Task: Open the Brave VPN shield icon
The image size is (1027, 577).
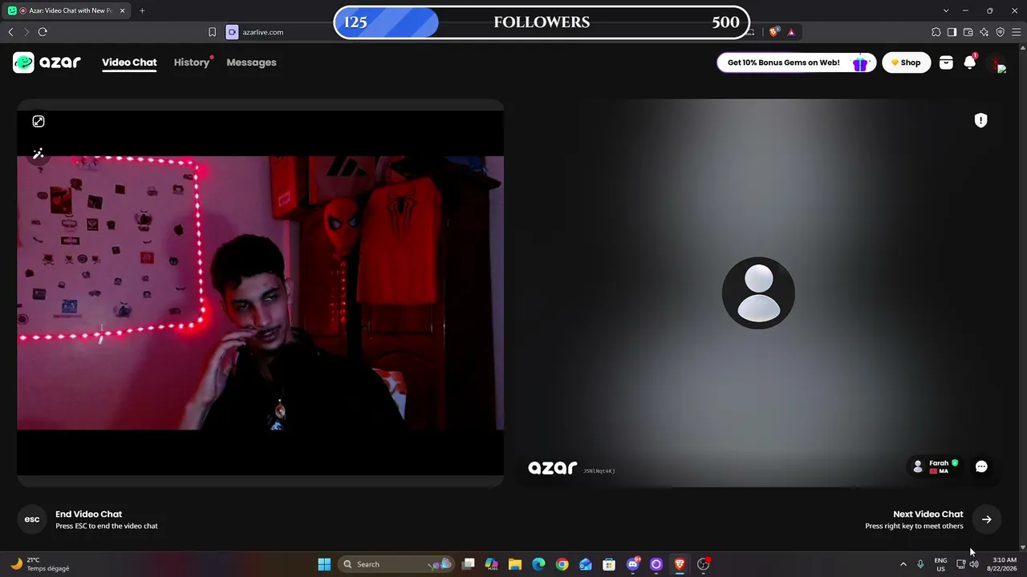Action: 1001,32
